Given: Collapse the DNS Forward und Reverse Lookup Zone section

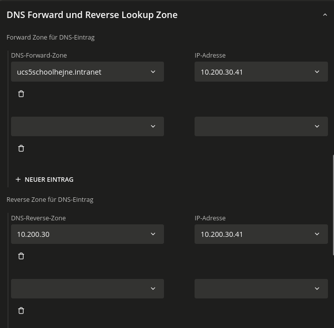Looking at the screenshot, I should point(324,15).
